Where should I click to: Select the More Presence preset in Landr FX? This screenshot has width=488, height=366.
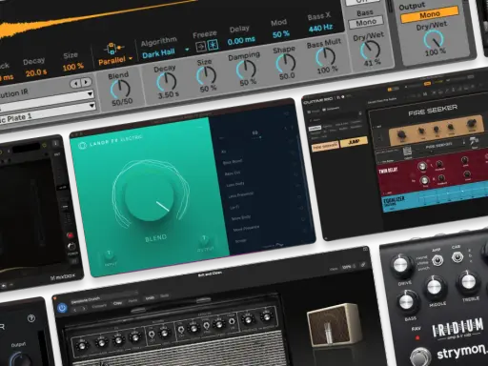click(x=246, y=229)
